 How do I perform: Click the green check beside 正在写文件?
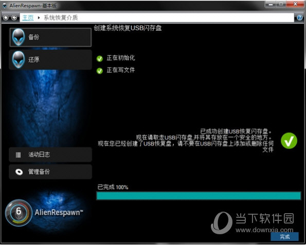coord(100,71)
